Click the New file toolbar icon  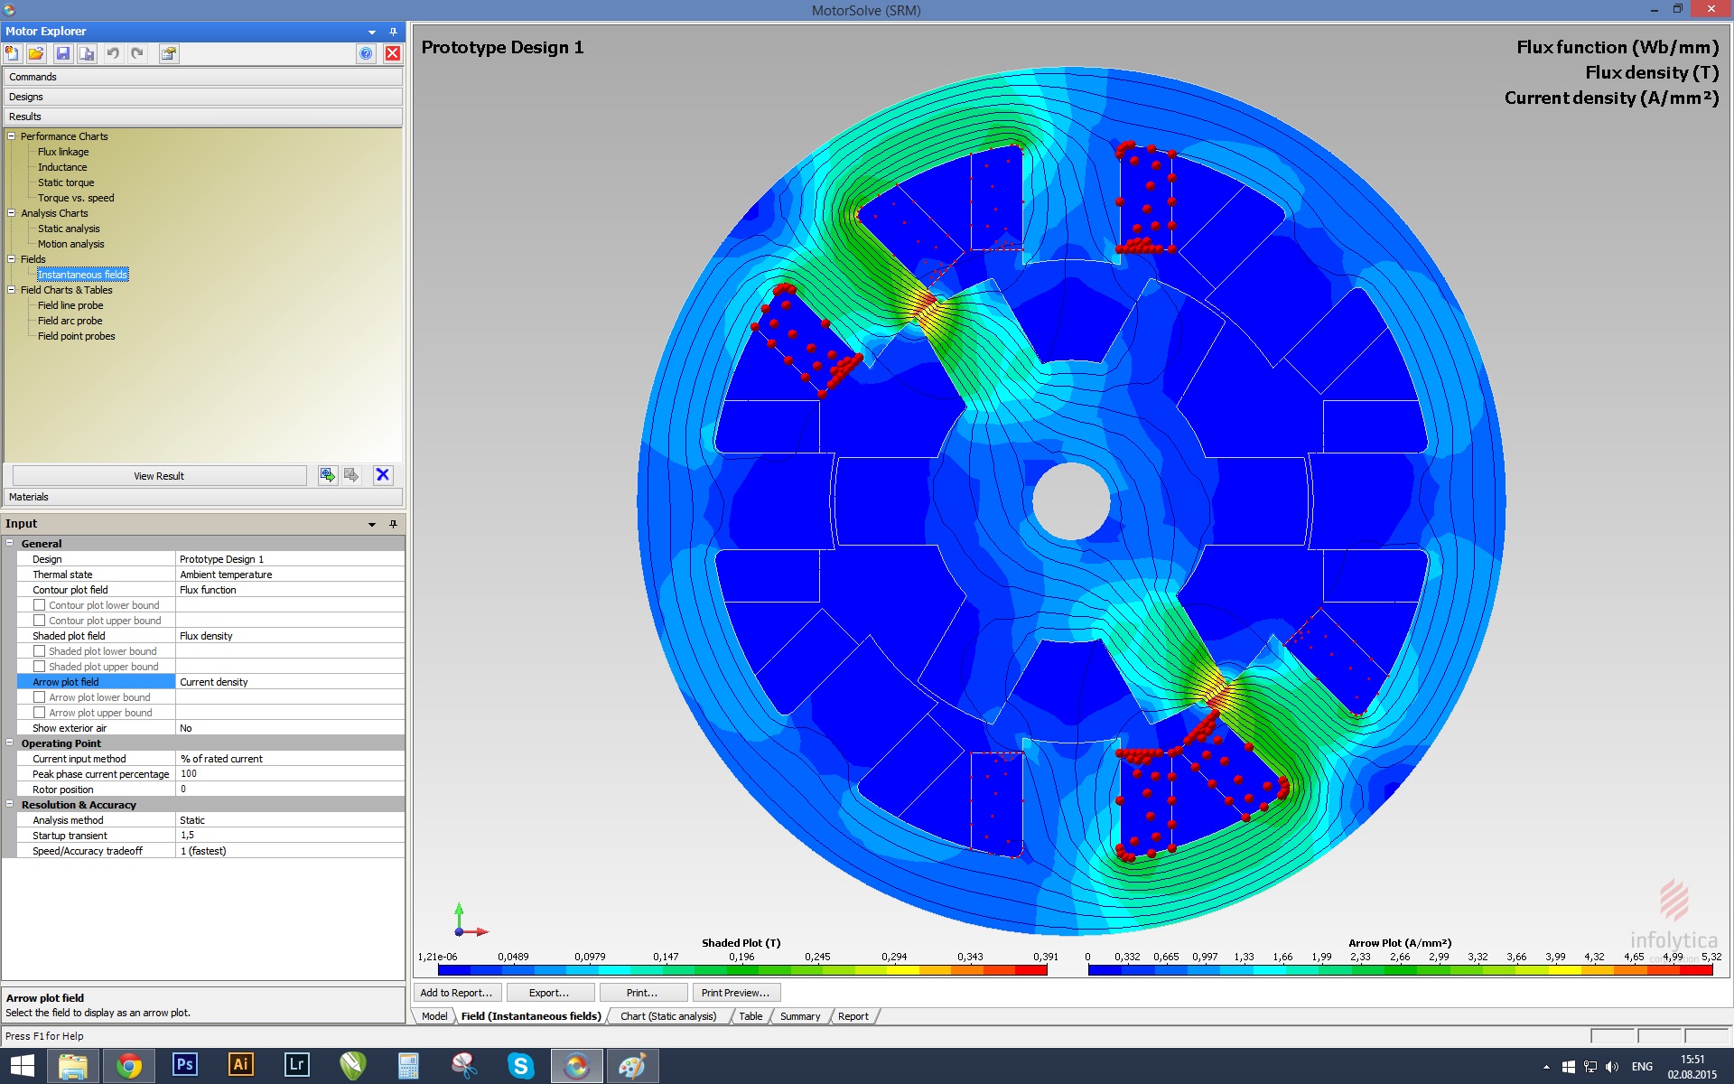point(13,53)
